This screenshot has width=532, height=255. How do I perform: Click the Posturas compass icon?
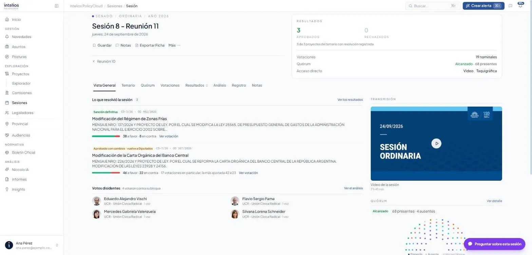tap(7, 57)
